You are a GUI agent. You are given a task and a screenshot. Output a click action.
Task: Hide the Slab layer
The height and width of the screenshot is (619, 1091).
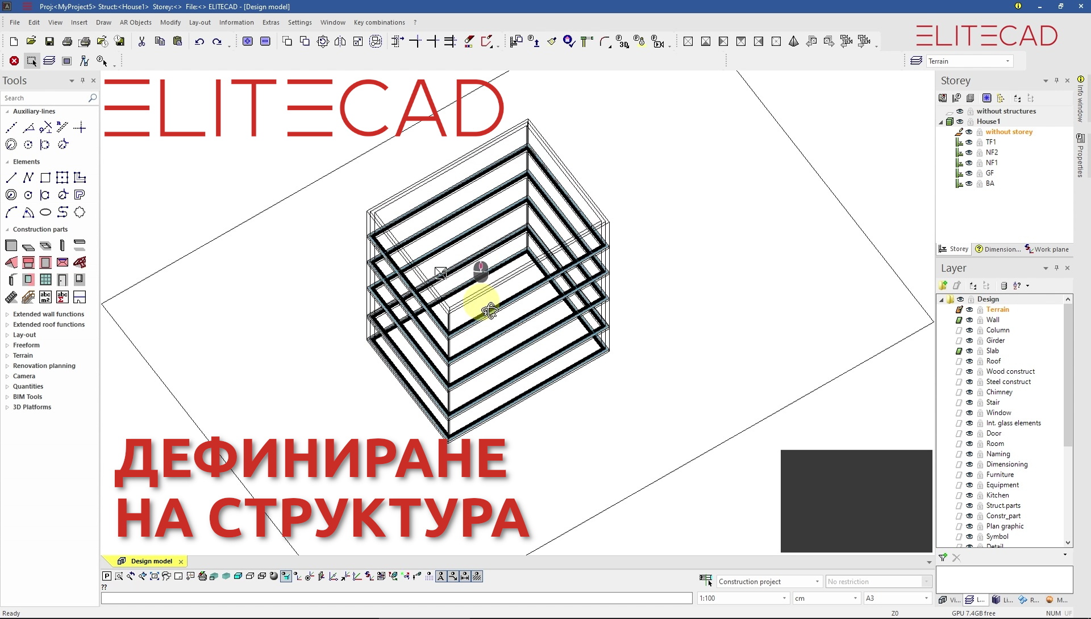click(970, 351)
